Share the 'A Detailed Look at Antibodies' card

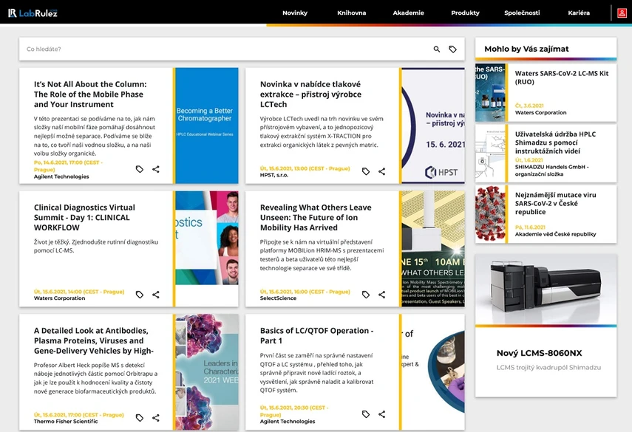(x=155, y=418)
